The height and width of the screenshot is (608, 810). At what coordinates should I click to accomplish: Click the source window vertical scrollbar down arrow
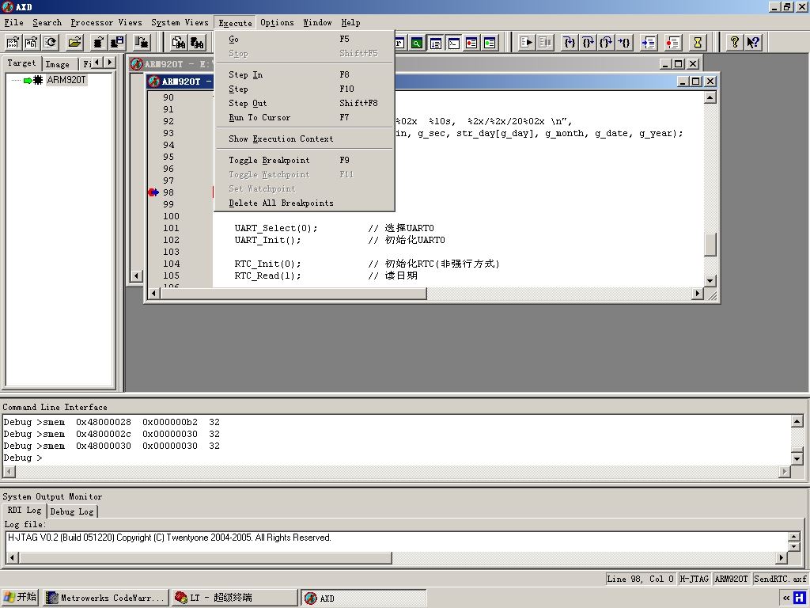(x=710, y=281)
